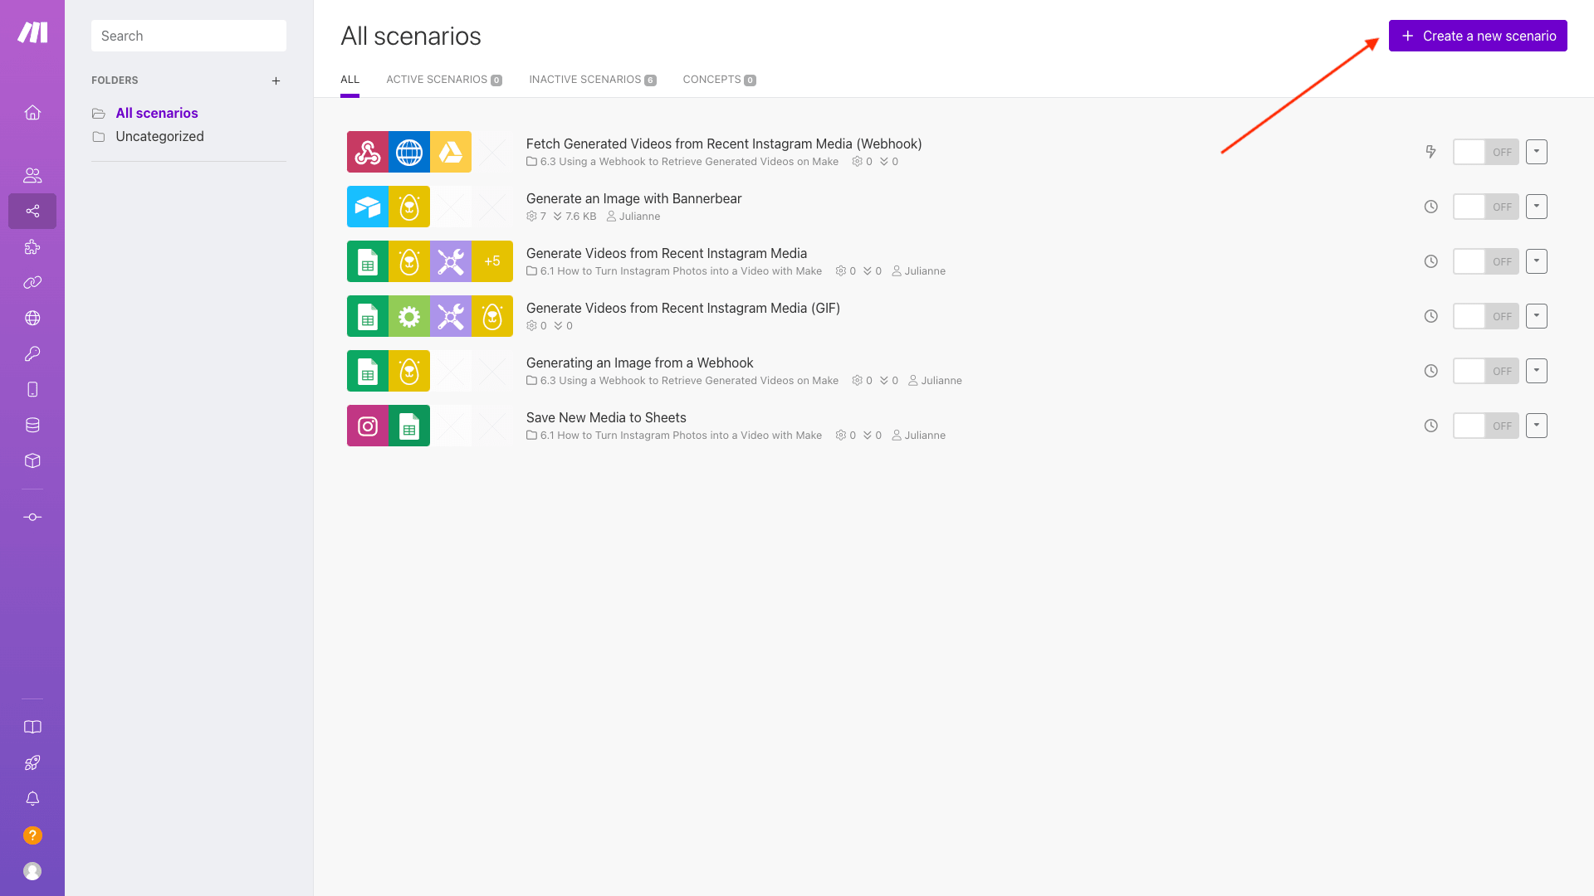
Task: Open the user profile avatar
Action: tap(32, 871)
